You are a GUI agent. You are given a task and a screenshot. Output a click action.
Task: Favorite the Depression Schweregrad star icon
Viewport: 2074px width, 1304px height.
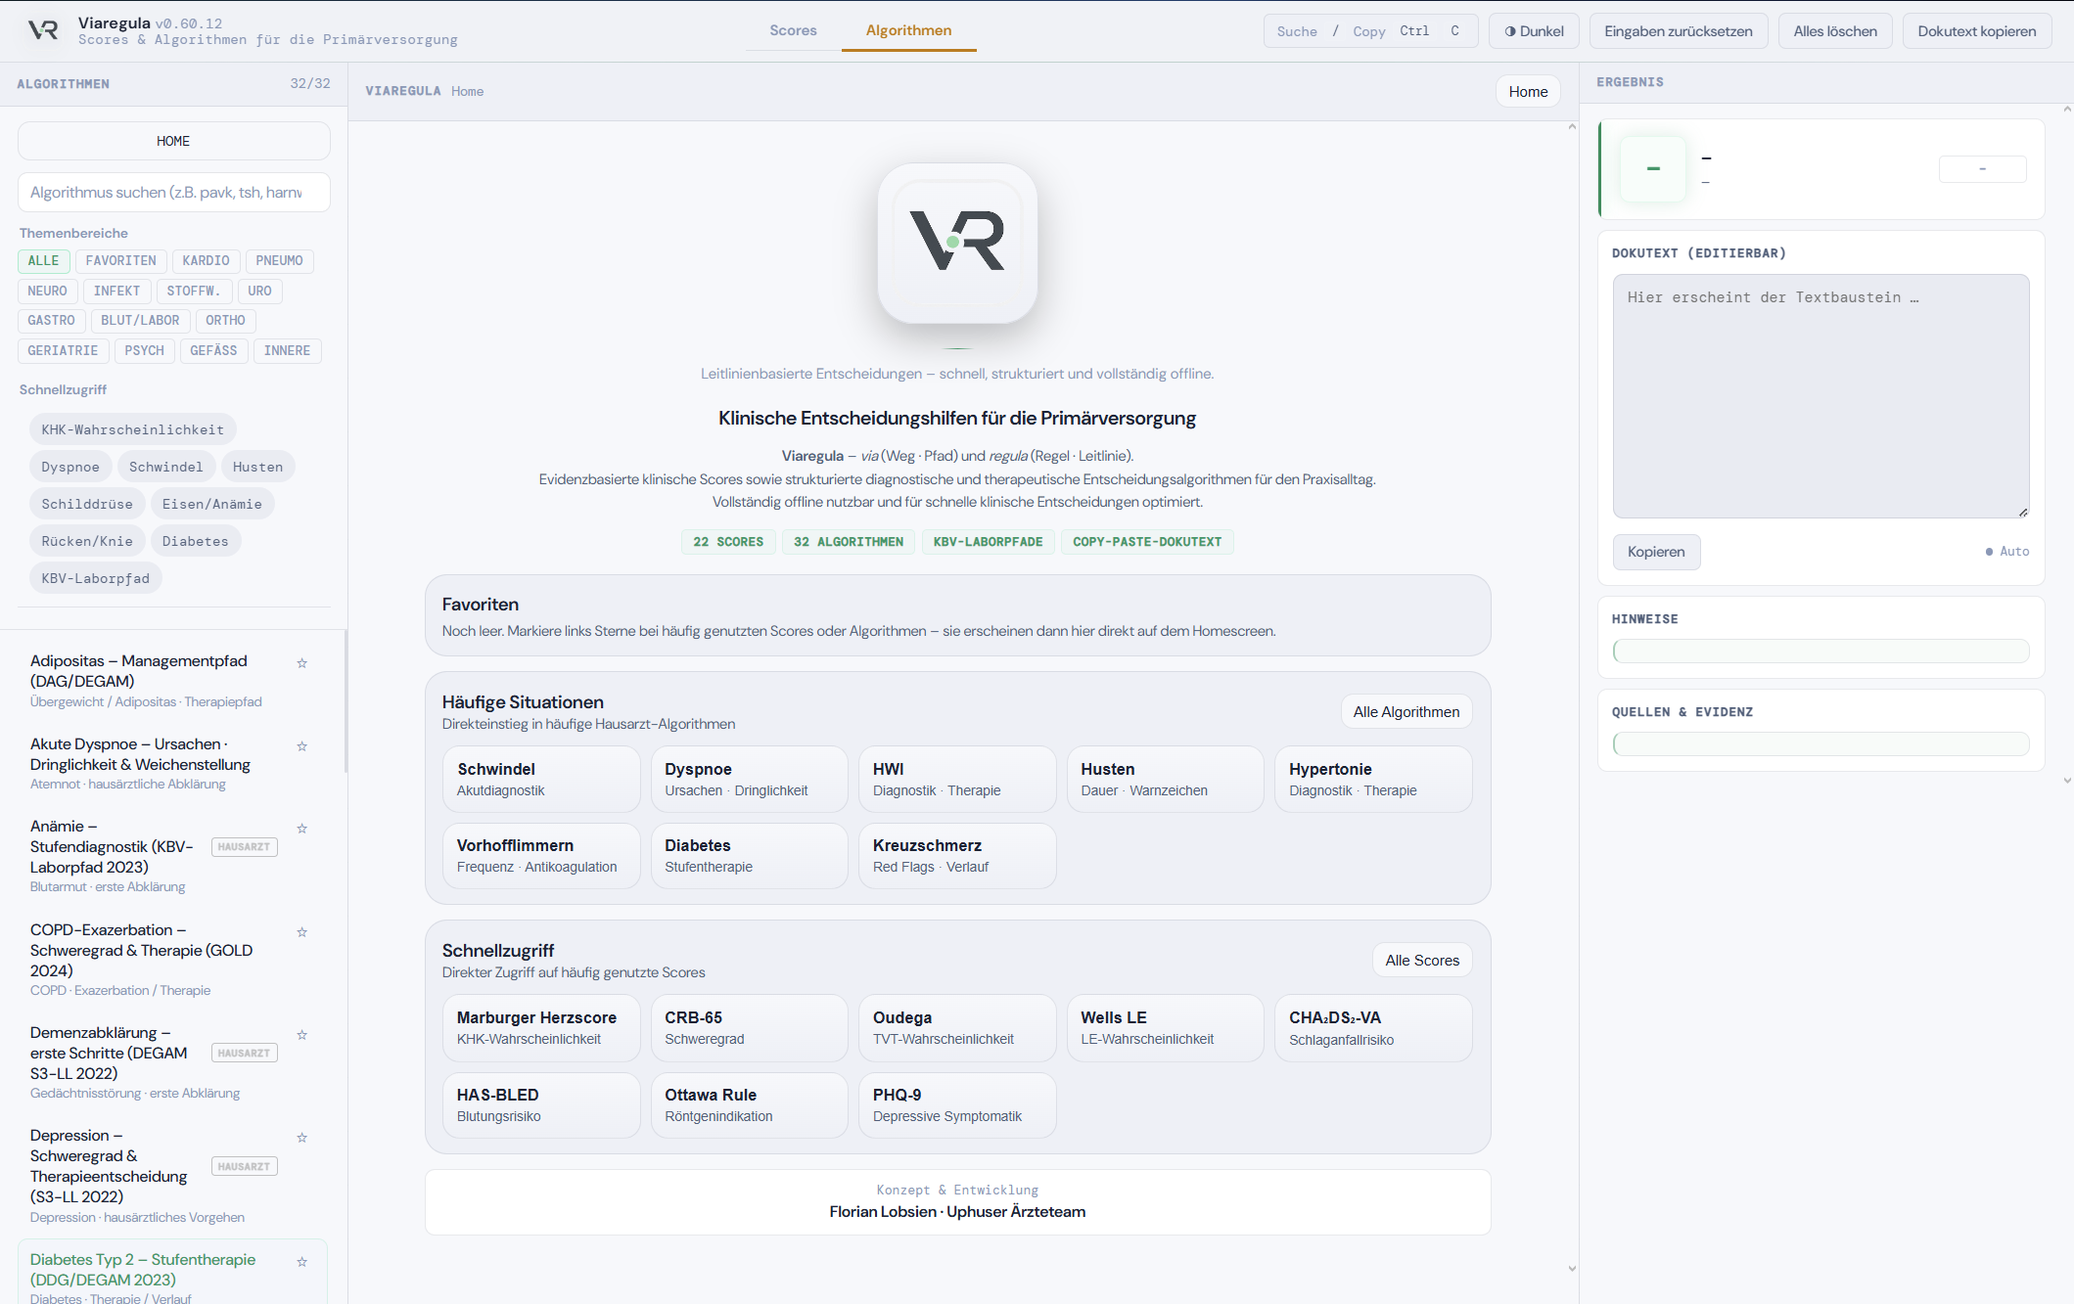click(x=302, y=1138)
